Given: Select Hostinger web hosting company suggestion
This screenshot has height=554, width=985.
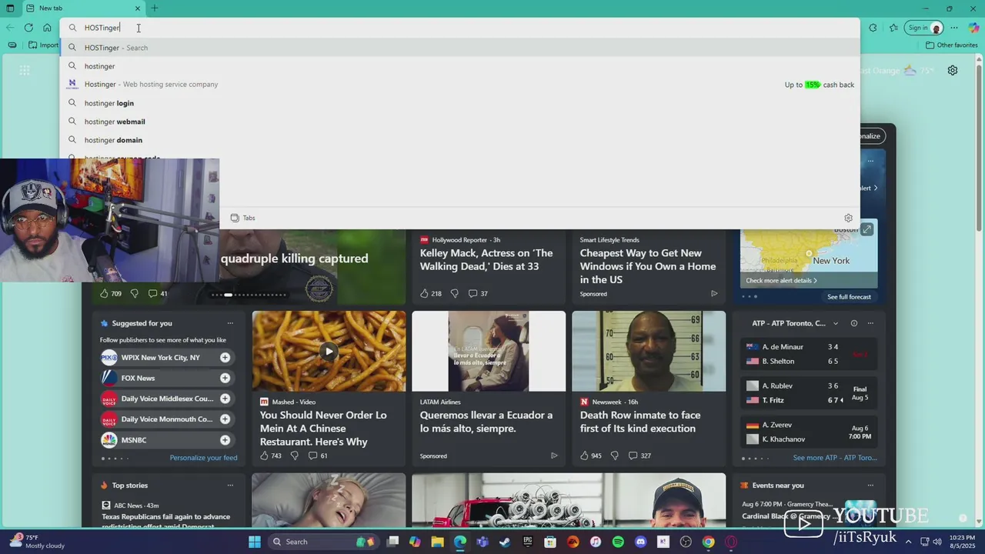Looking at the screenshot, I should 460,85.
